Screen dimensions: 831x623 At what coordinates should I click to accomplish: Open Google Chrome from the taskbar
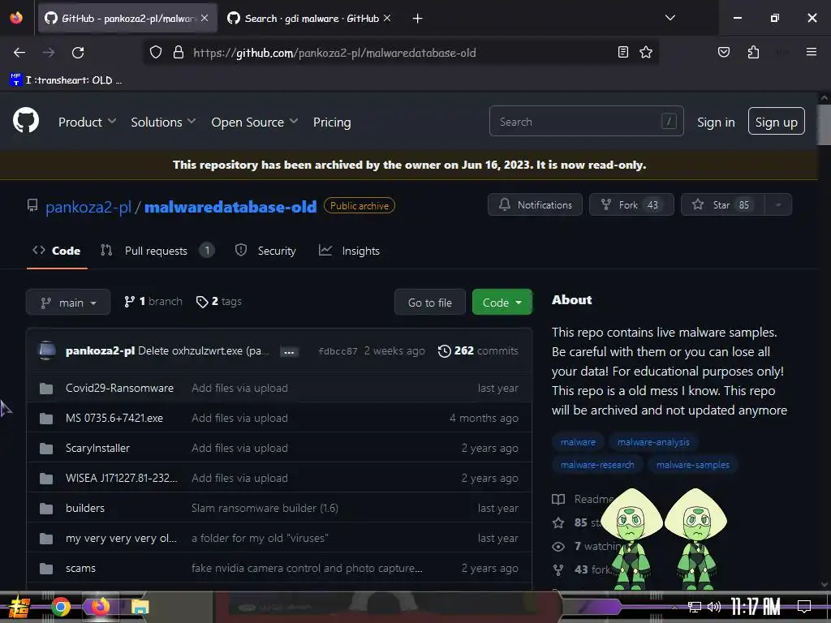tap(61, 607)
